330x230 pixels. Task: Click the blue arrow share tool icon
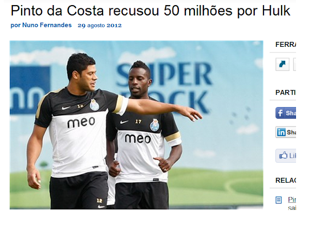(282, 64)
